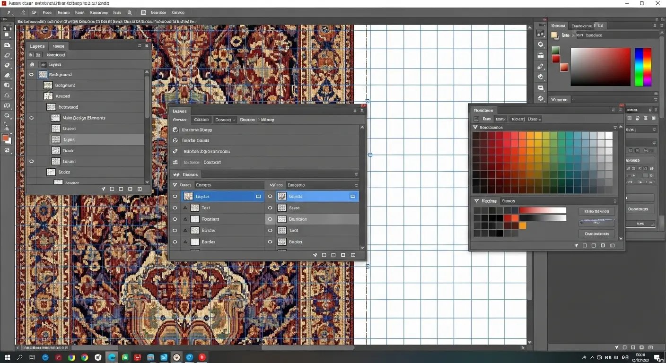The height and width of the screenshot is (363, 666).
Task: Click the link icon in center panel
Action: 175,151
